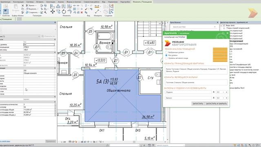Screen dimensions: 261x147
Task: Open the Архитектура ribbon tab
Action: (x=5, y=2)
